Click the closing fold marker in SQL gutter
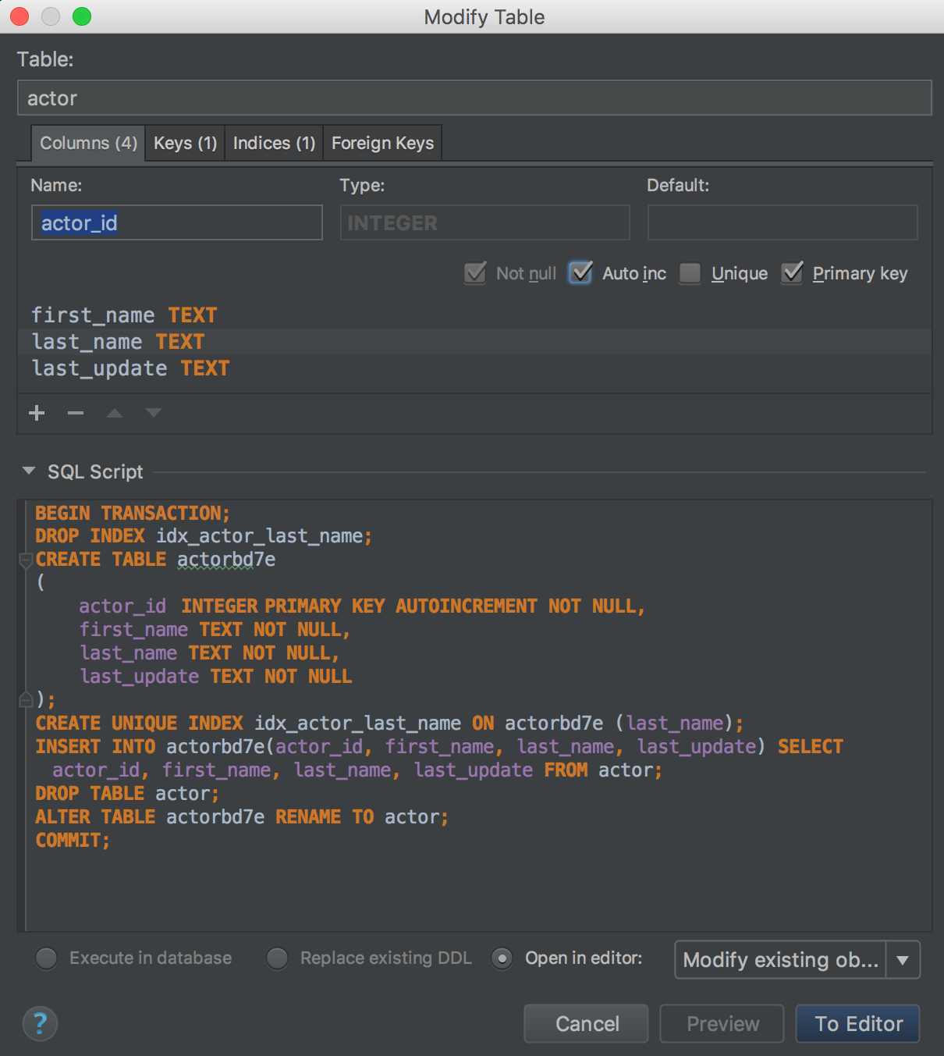 tap(25, 699)
